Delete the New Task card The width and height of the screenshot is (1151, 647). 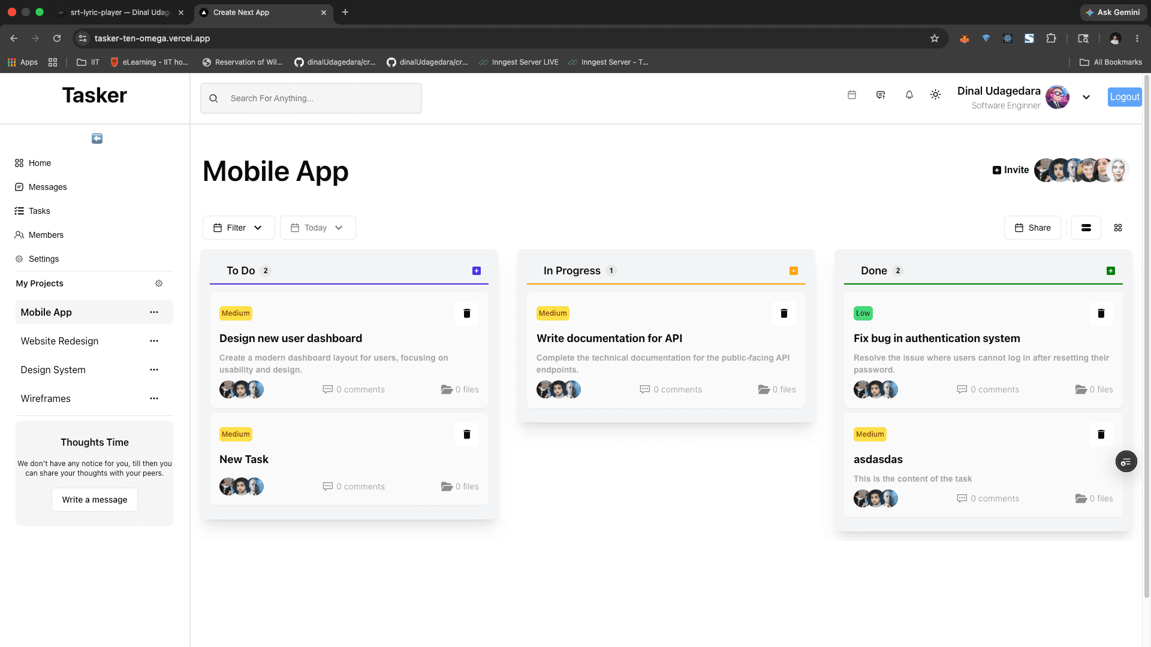point(467,434)
